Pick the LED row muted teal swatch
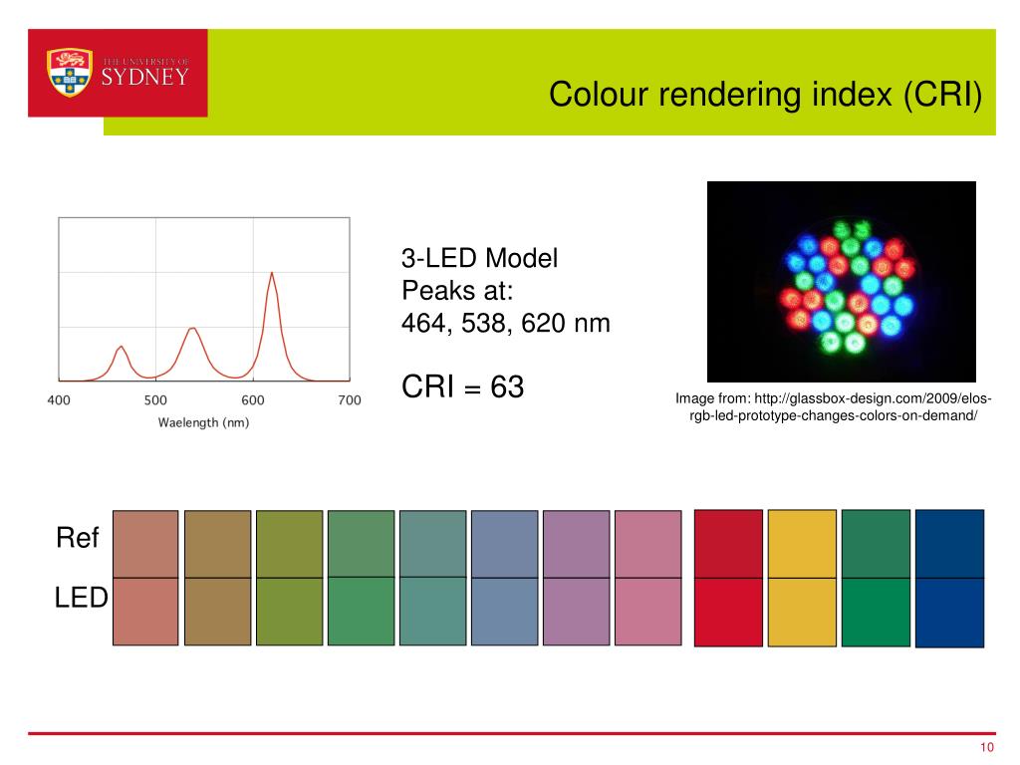Viewport: 1020px width, 765px height. click(x=432, y=612)
